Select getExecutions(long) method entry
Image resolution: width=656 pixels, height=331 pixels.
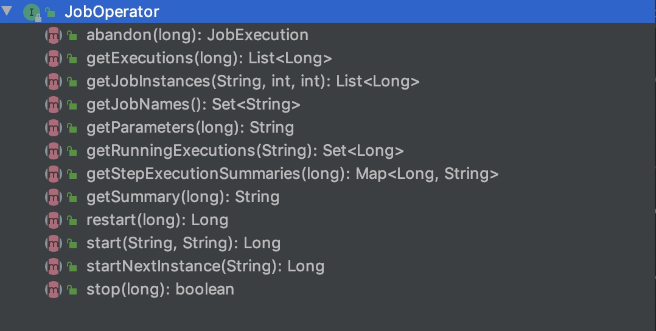pos(209,58)
